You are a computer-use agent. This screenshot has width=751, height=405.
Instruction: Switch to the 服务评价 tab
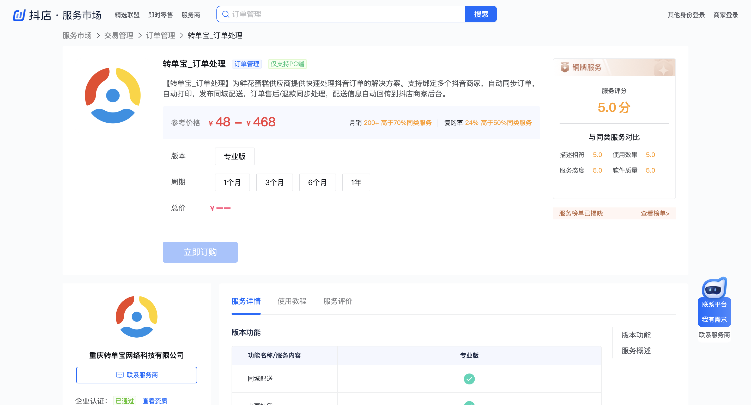[338, 301]
